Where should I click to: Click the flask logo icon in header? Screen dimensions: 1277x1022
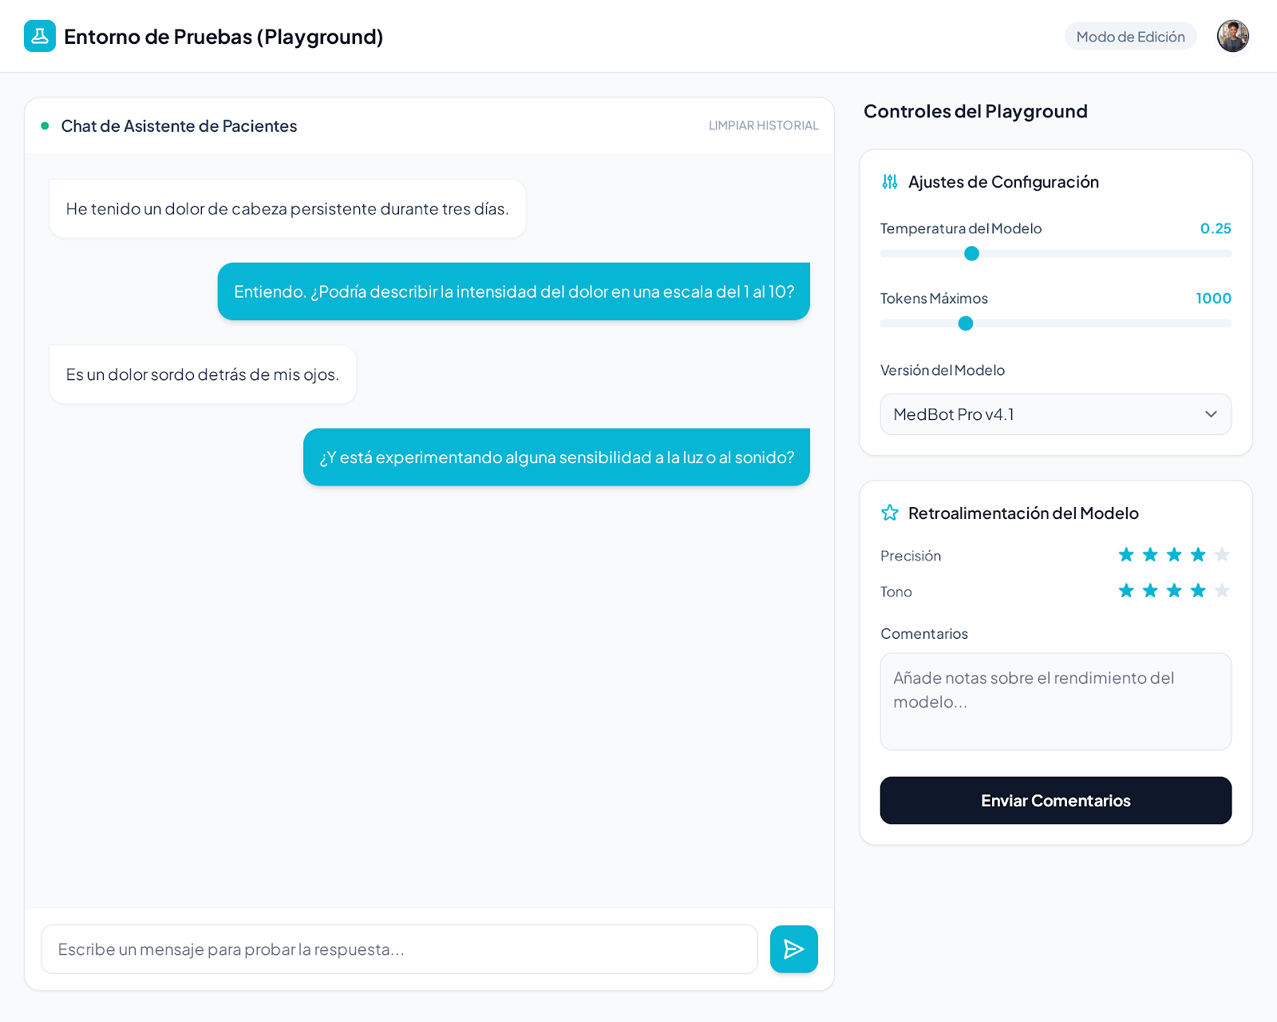click(40, 36)
